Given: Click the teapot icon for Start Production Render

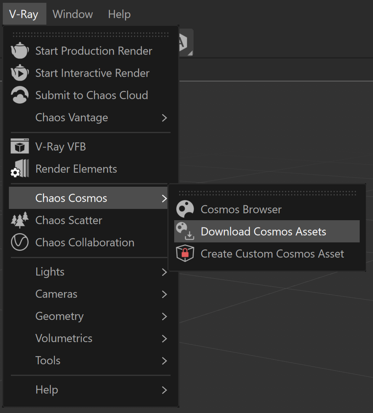Looking at the screenshot, I should click(x=20, y=50).
